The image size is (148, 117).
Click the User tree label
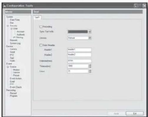(x=15, y=28)
